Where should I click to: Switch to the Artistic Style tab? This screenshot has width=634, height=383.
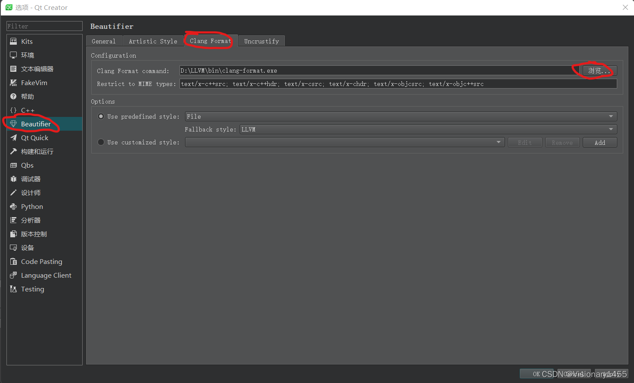(x=153, y=41)
